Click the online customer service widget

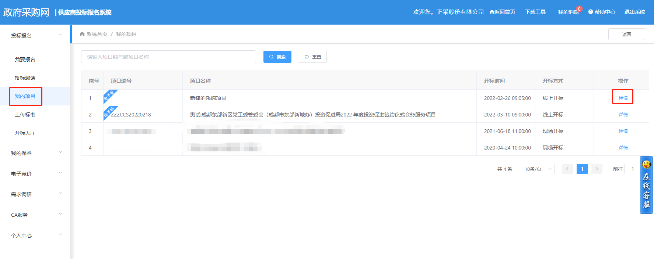tap(646, 185)
